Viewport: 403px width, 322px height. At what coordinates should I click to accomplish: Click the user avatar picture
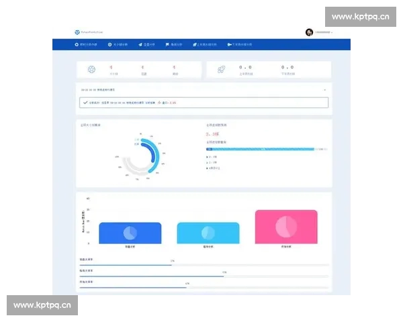click(x=309, y=32)
